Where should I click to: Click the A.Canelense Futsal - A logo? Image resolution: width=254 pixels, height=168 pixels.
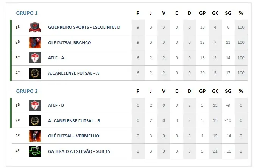35,73
